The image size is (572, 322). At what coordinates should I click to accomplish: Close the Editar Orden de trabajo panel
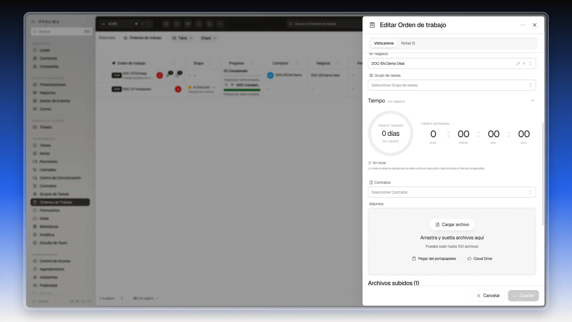(x=534, y=25)
